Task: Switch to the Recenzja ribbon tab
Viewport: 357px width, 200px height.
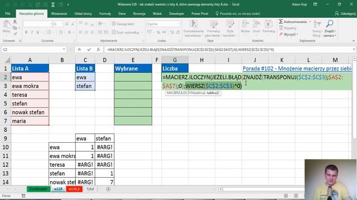Action: click(139, 13)
